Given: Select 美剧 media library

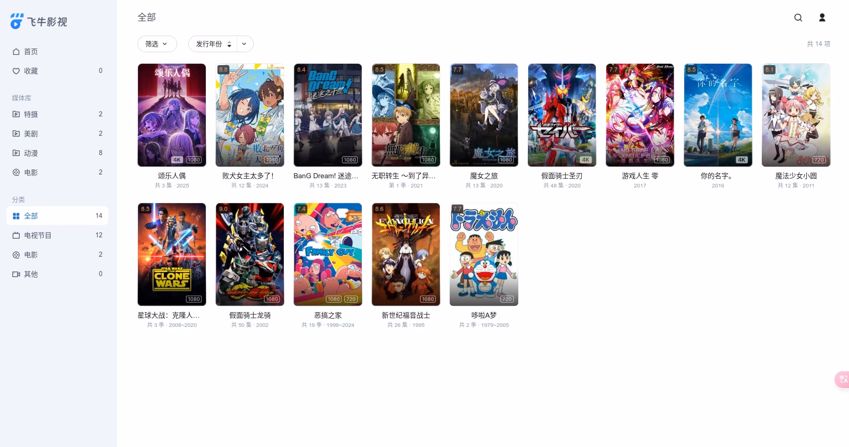Looking at the screenshot, I should tap(57, 134).
